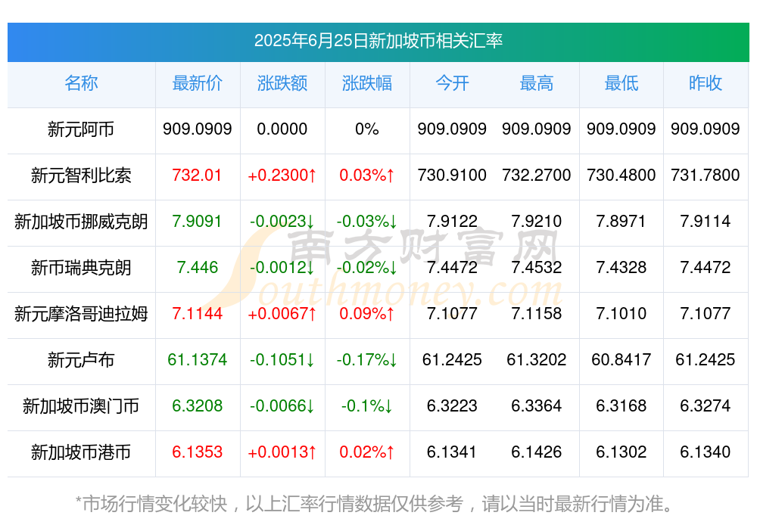Screen dimensions: 757x528
Task: Click the latest price 7.1144
Action: tap(197, 314)
